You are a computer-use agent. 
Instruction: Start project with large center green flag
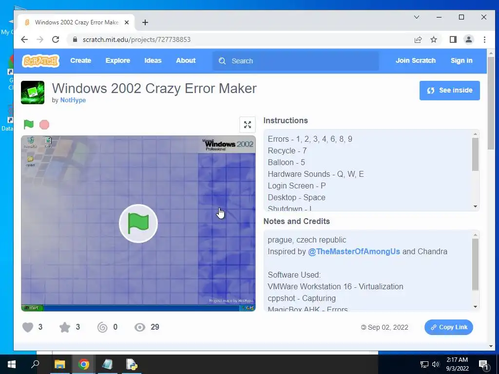[x=138, y=223]
